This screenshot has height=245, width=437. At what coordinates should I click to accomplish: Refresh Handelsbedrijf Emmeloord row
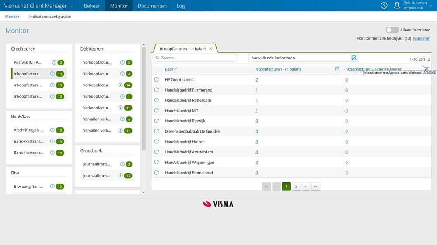click(x=156, y=173)
